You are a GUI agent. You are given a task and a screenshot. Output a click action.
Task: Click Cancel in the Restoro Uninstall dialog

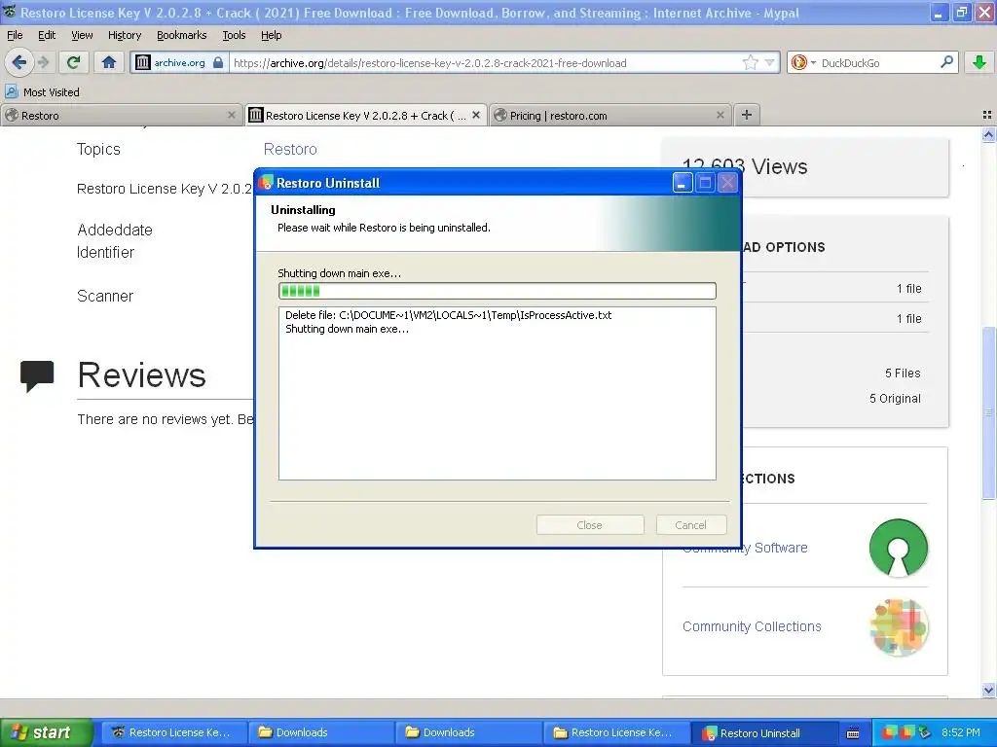click(690, 525)
